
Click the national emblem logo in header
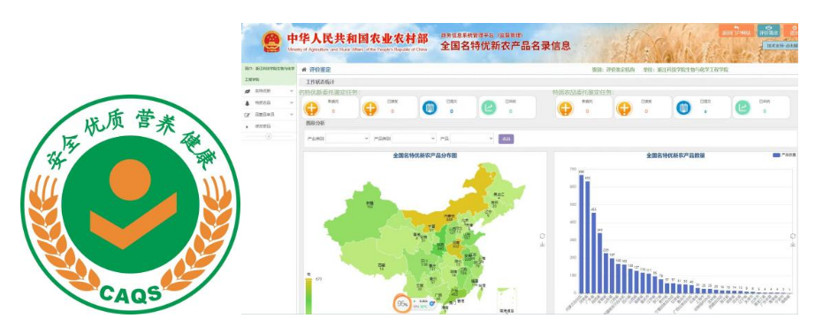272,42
